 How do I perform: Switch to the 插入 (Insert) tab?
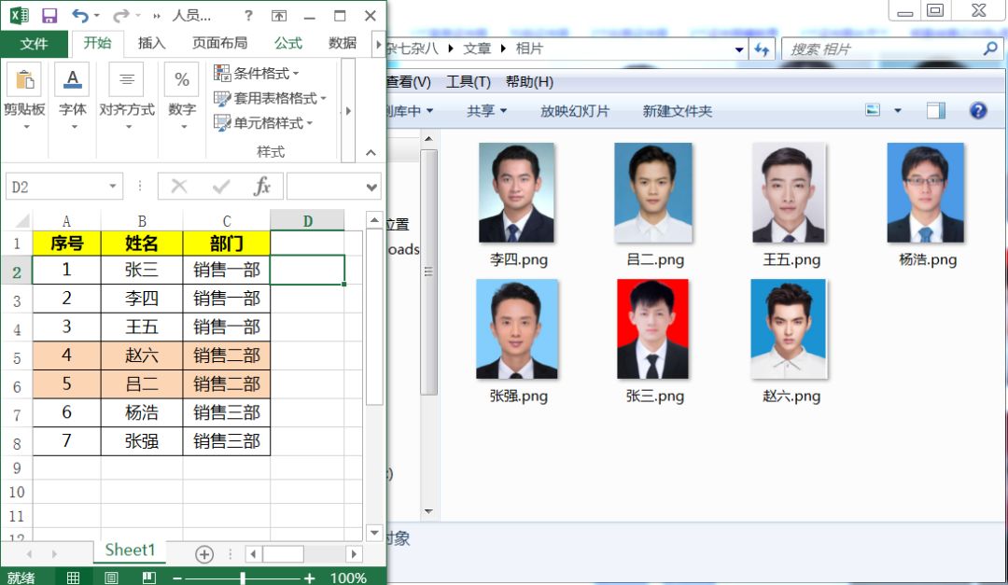(x=152, y=43)
